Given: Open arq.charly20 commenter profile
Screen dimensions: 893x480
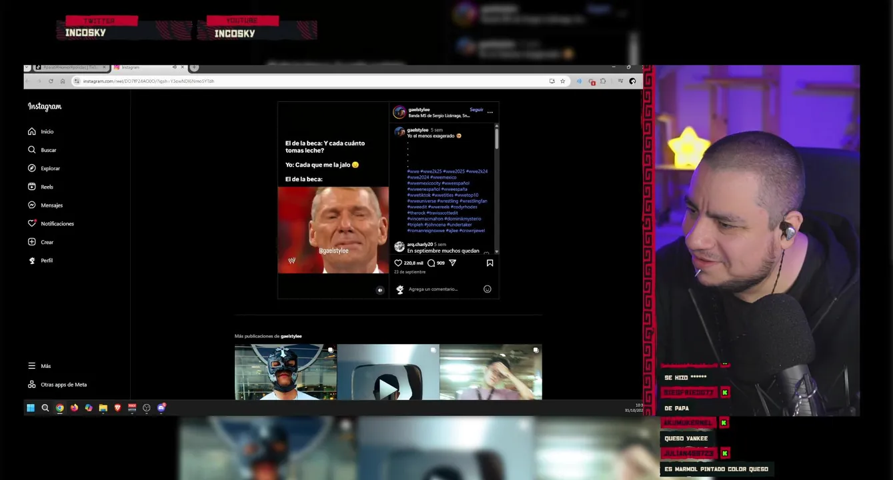Looking at the screenshot, I should [x=420, y=245].
